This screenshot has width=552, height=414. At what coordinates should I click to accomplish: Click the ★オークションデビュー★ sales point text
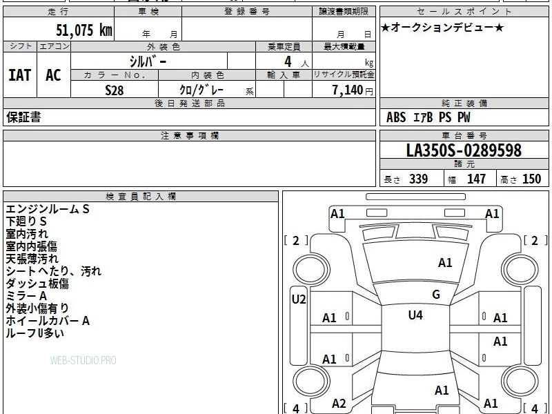[442, 28]
